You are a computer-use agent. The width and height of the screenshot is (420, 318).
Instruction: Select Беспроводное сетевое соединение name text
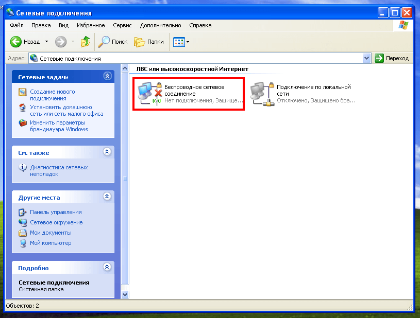pos(194,91)
